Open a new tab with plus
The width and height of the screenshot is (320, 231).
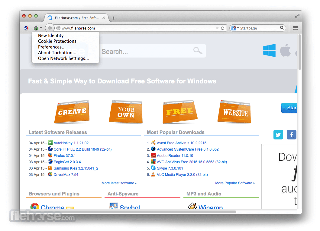click(114, 18)
